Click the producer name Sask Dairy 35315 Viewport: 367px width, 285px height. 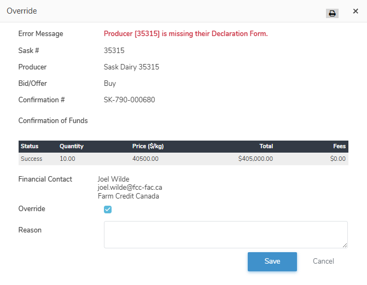pyautogui.click(x=131, y=67)
